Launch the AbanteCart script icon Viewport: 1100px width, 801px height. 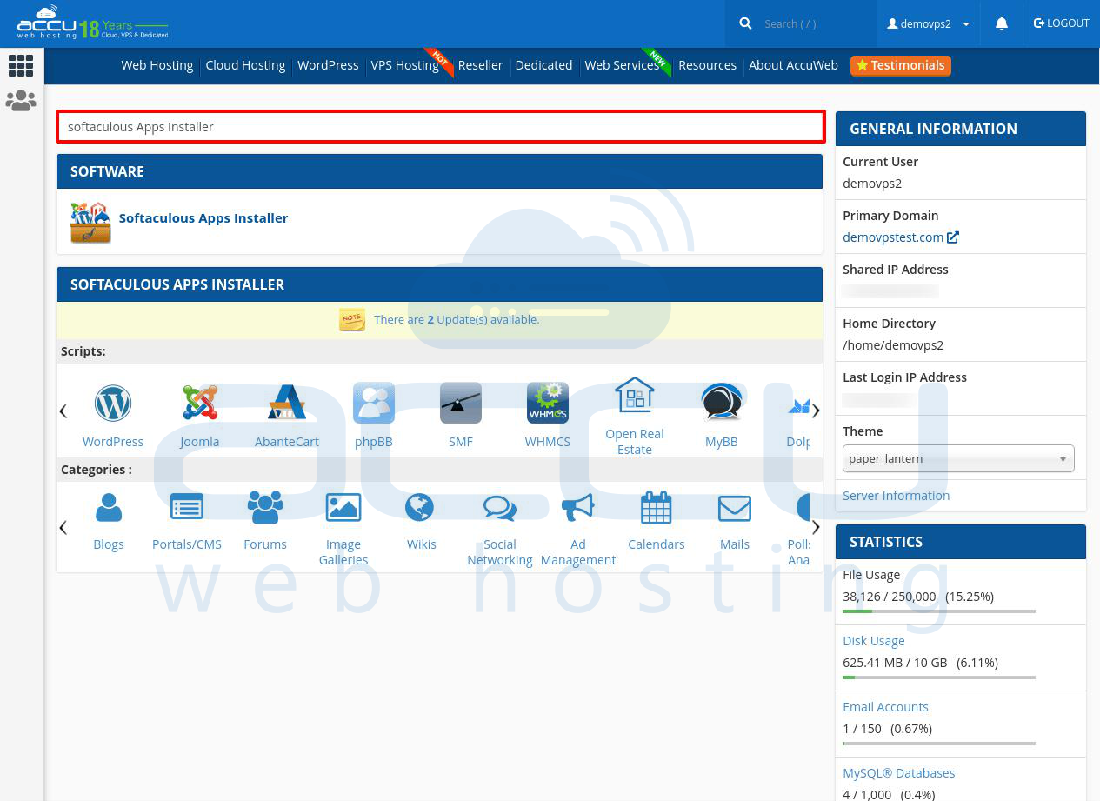(x=287, y=403)
